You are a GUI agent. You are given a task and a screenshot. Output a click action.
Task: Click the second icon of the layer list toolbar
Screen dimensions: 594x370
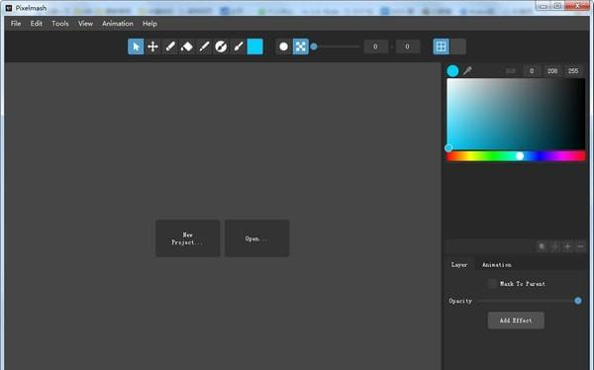click(554, 246)
